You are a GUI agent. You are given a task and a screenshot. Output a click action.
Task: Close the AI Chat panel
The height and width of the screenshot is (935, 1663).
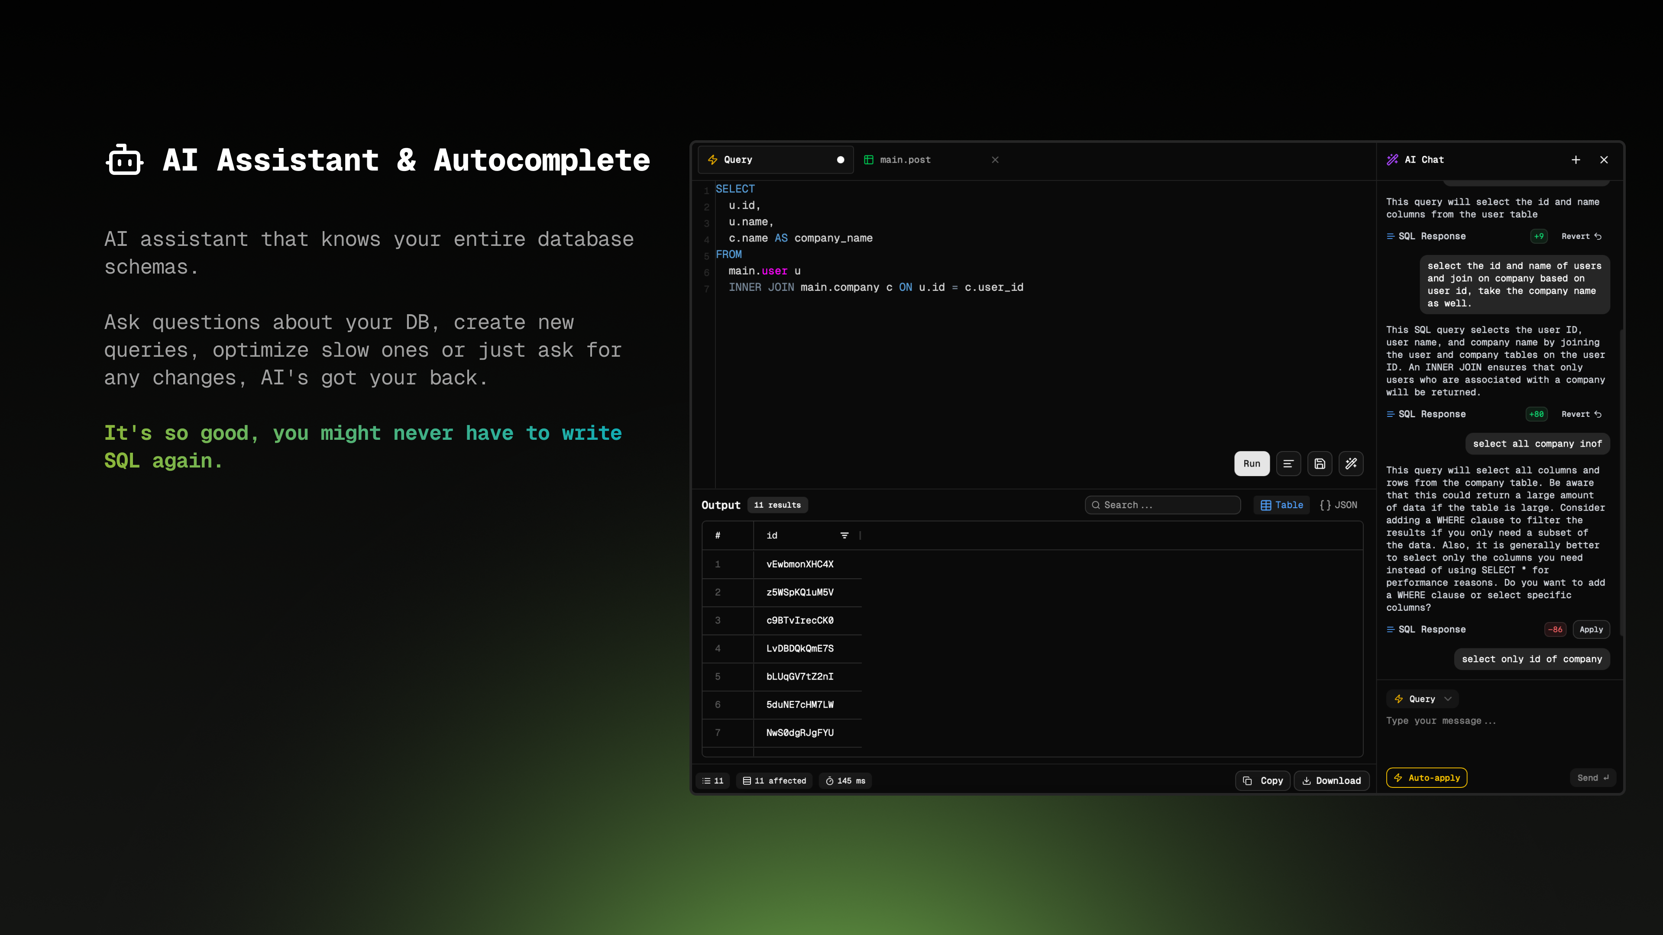1604,159
